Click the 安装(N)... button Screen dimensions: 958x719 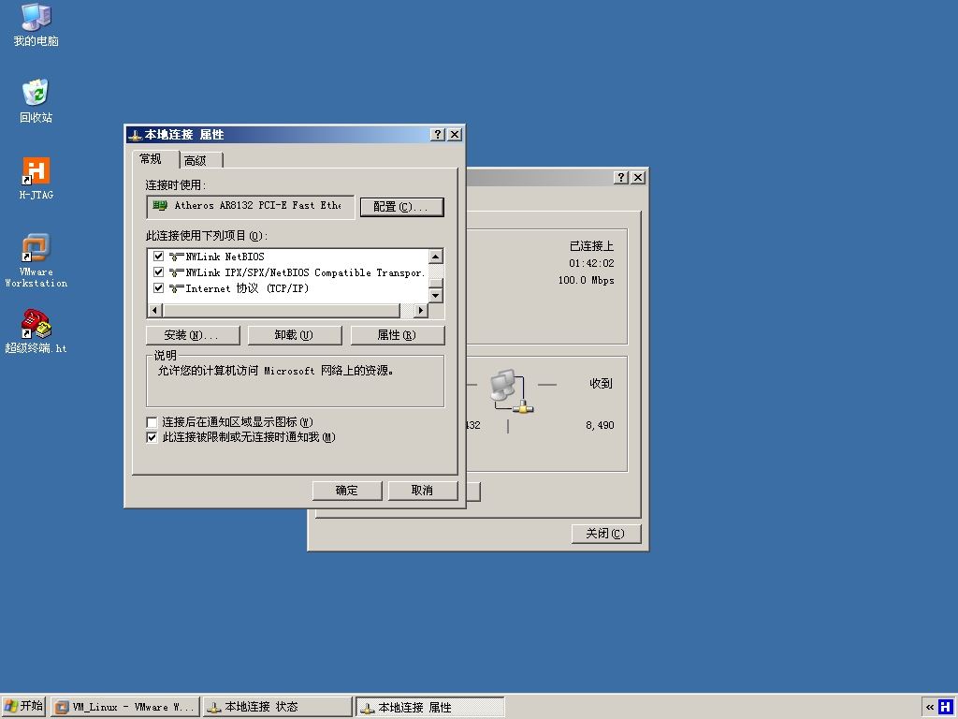193,335
